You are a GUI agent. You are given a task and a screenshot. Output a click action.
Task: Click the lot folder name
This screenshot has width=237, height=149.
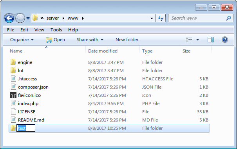(21, 71)
